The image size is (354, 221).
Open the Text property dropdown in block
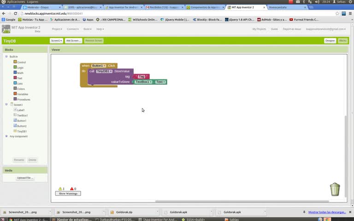point(160,82)
